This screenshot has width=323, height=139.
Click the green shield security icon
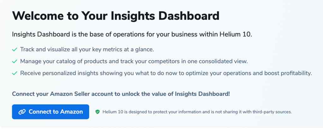tap(97, 112)
